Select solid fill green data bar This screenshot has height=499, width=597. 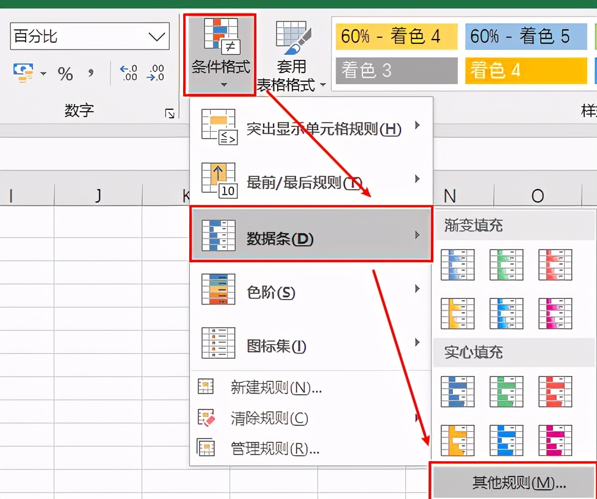tap(506, 392)
